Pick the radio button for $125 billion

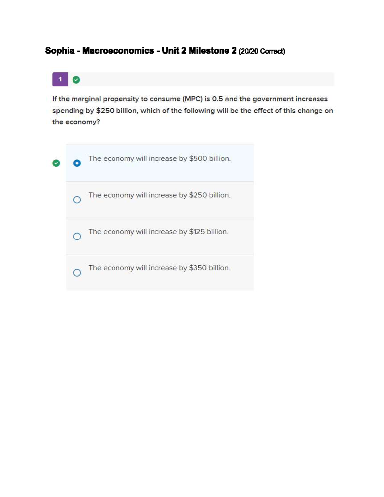coord(77,236)
